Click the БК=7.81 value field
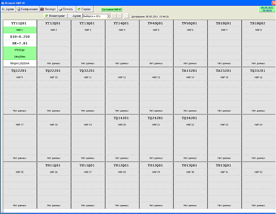Screen dimensions: 276x214 click(x=20, y=43)
